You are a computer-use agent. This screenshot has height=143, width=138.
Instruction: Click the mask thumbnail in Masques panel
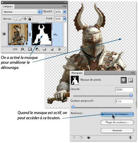(75, 80)
